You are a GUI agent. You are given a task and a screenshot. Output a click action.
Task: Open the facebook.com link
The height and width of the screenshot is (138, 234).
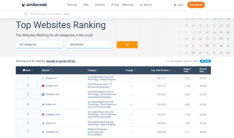(x=52, y=94)
